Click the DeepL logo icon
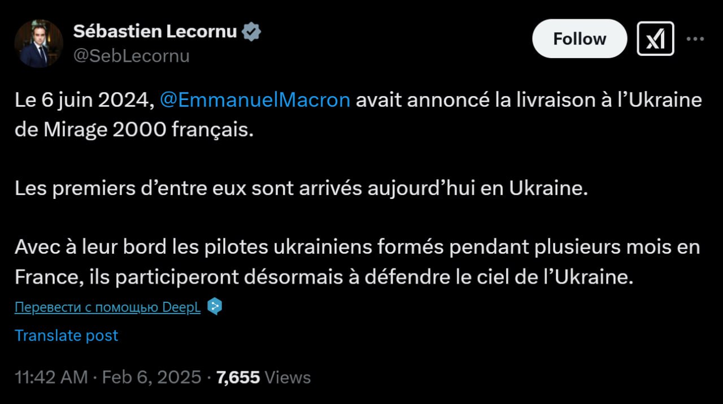The image size is (723, 404). (x=215, y=307)
